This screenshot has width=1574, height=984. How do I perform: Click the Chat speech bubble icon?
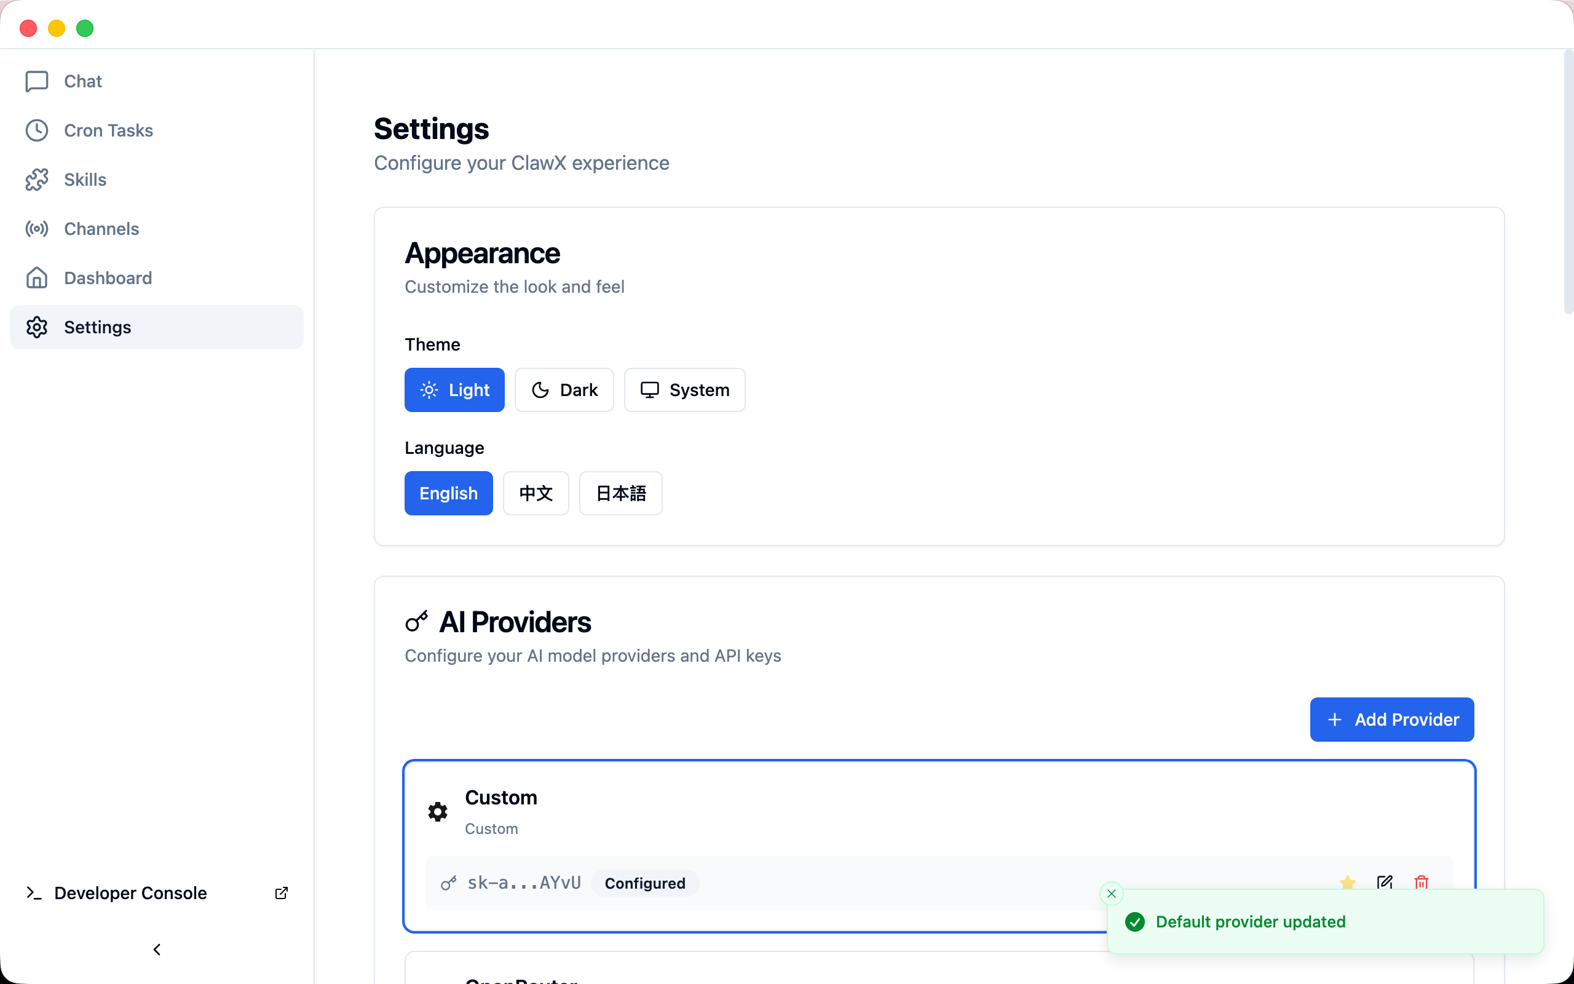(x=36, y=81)
